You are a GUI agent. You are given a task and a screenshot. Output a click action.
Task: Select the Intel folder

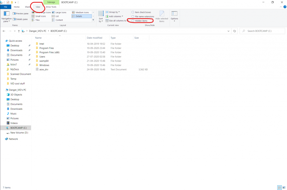pyautogui.click(x=41, y=44)
